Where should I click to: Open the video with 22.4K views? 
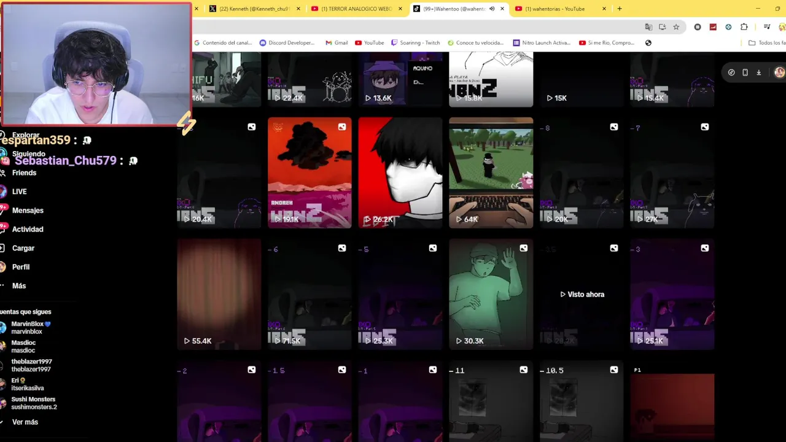309,79
